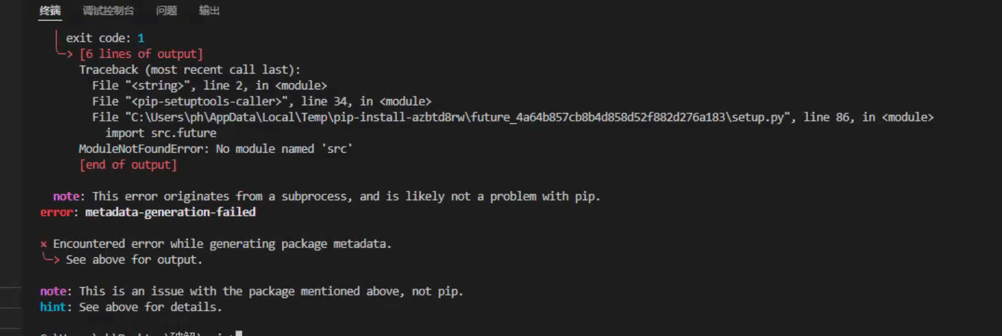Click the '[6 lines of output]' red text

coord(141,54)
